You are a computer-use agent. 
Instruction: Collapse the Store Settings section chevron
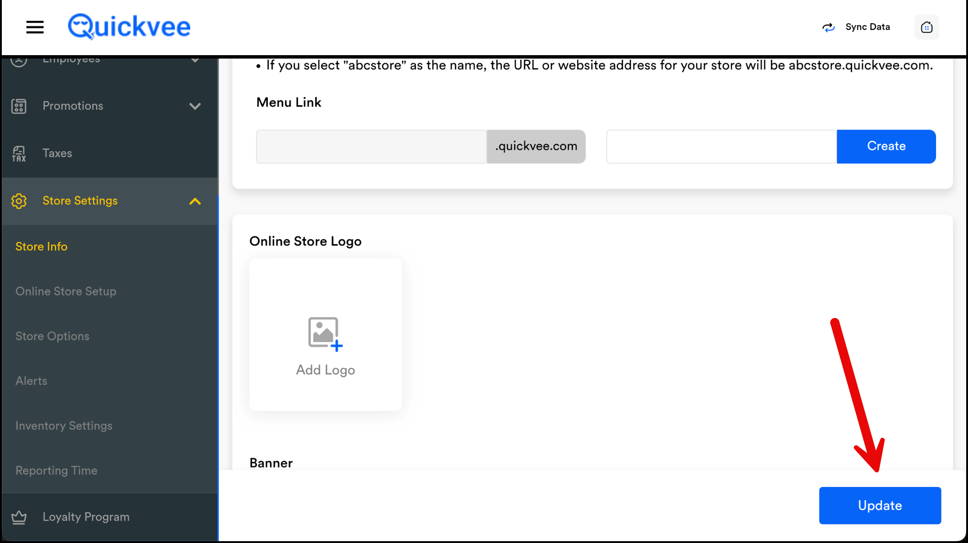(x=195, y=201)
